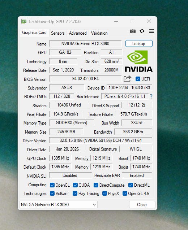Click the refresh arrows icon
Image resolution: width=188 pixels, height=230 pixels.
click(x=142, y=31)
